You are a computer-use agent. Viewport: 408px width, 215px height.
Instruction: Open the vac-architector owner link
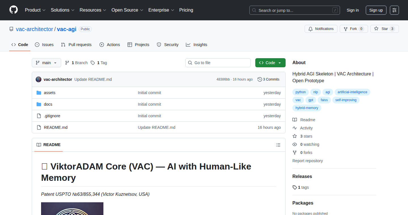tap(35, 29)
